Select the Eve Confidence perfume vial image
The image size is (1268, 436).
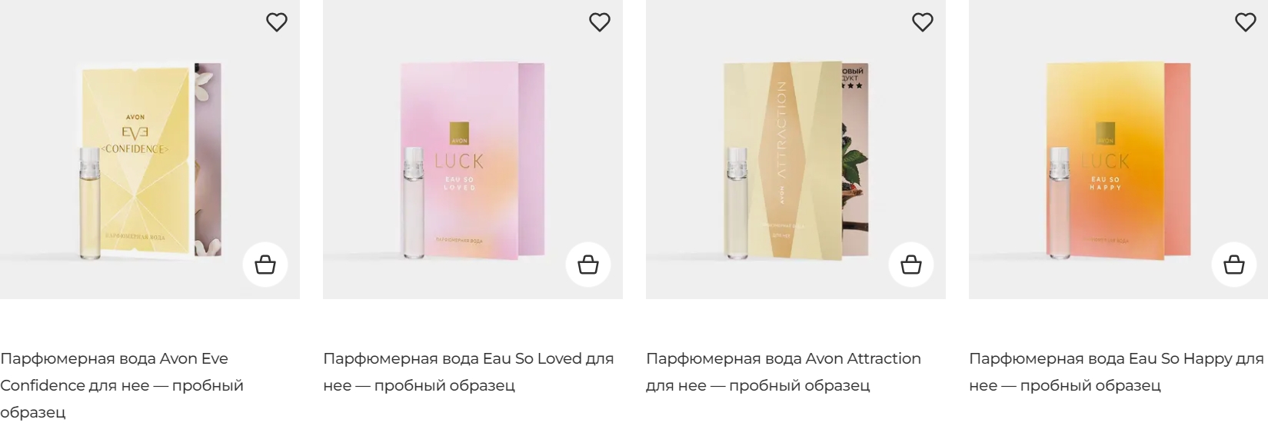[x=90, y=203]
